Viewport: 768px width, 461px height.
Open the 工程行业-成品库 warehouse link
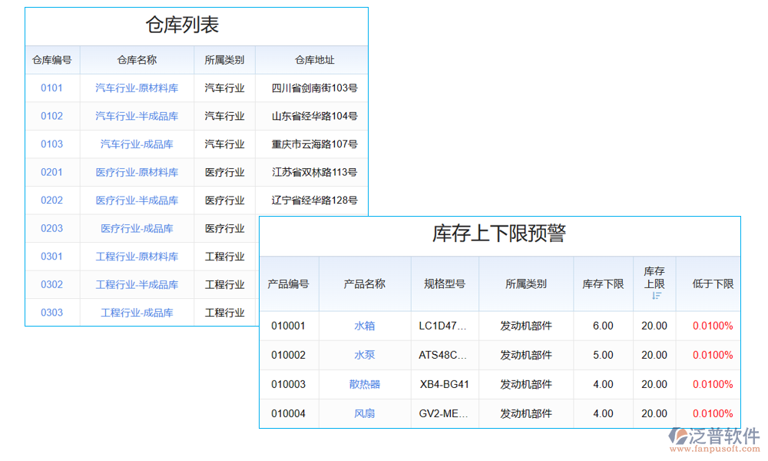(137, 312)
